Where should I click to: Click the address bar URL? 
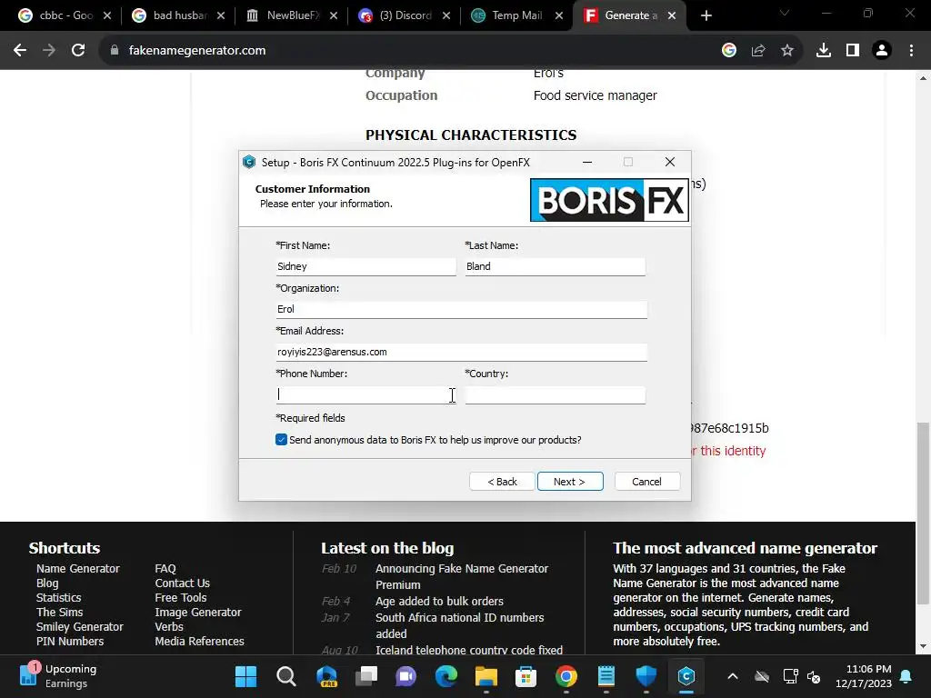[197, 51]
